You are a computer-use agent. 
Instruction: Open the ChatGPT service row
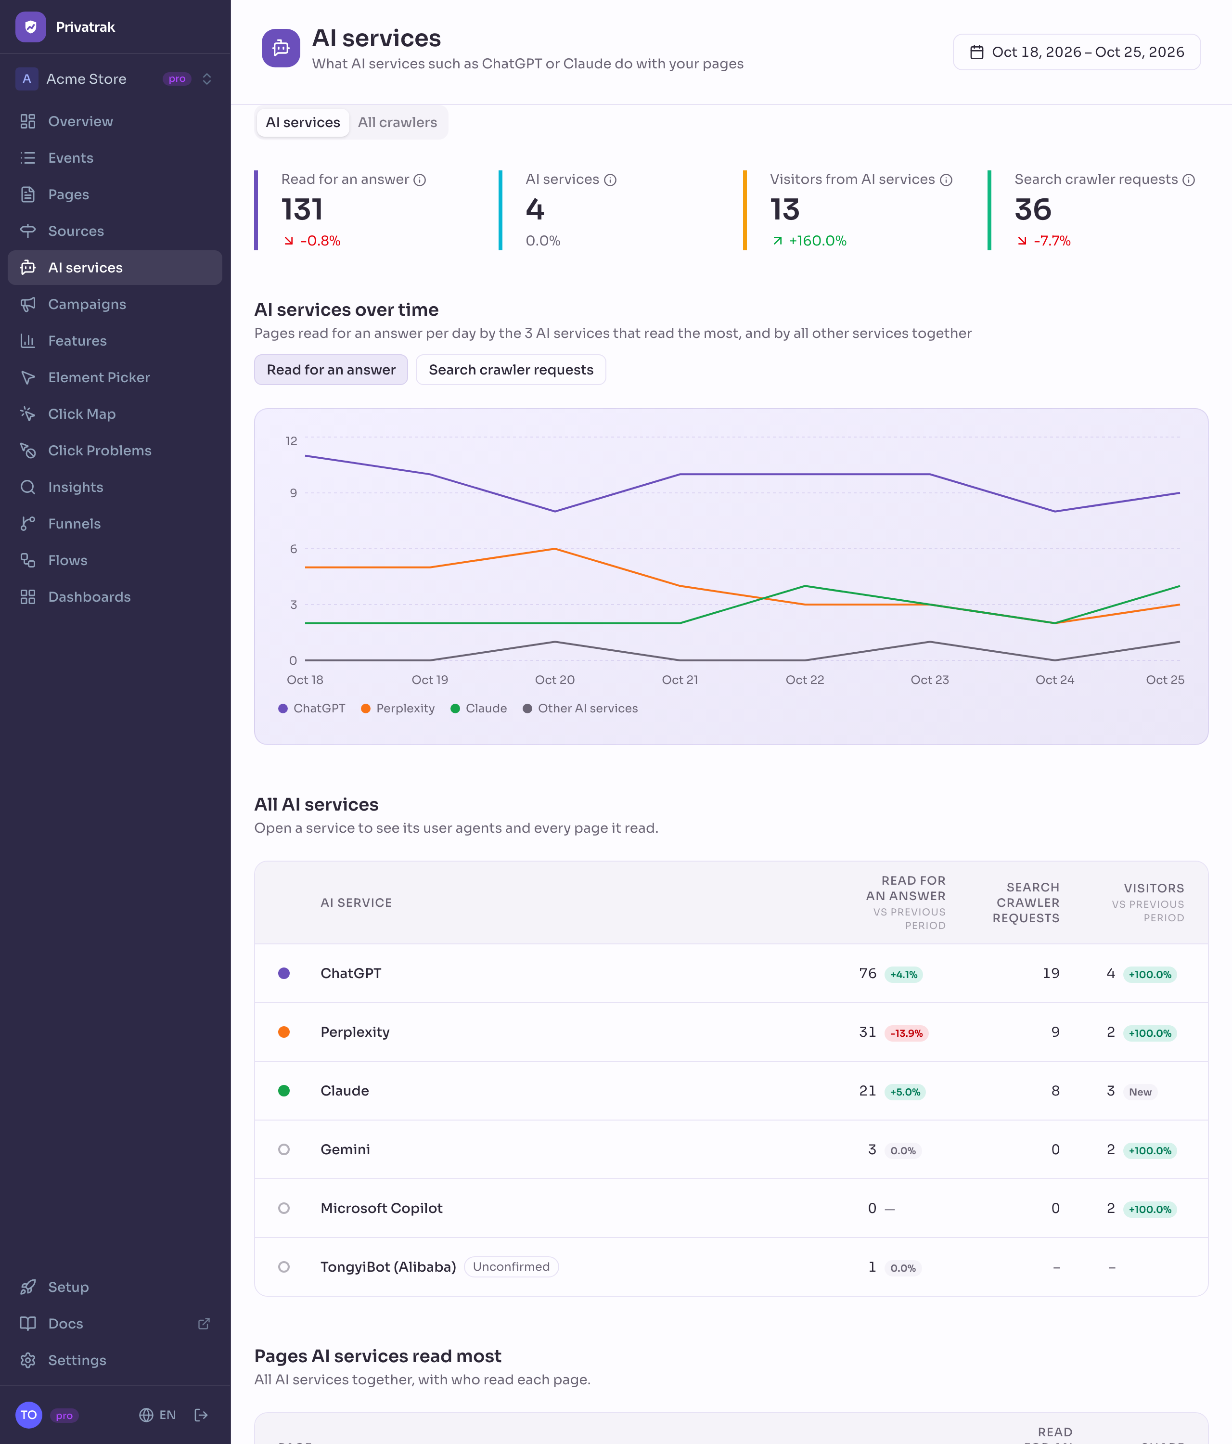[731, 974]
